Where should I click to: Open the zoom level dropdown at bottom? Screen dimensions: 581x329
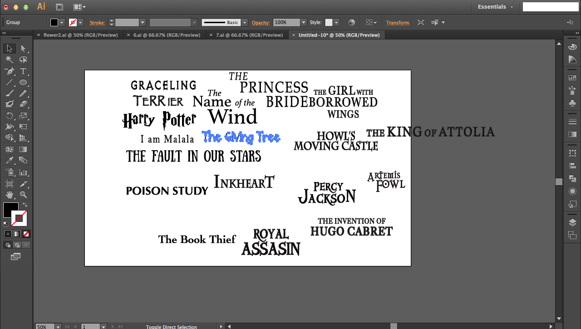(x=58, y=326)
